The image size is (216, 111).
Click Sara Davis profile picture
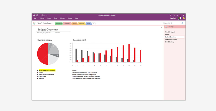click(180, 18)
